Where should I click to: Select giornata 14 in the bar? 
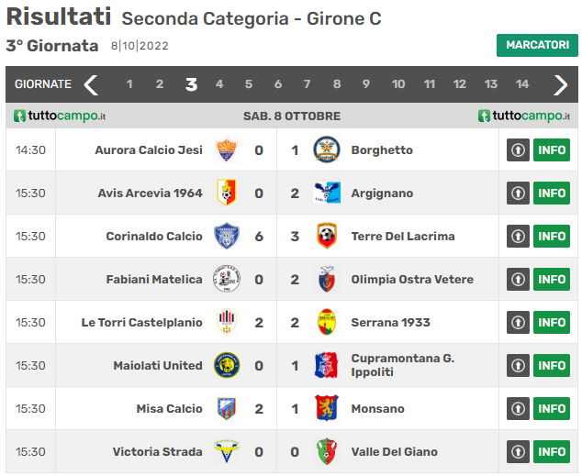point(521,84)
